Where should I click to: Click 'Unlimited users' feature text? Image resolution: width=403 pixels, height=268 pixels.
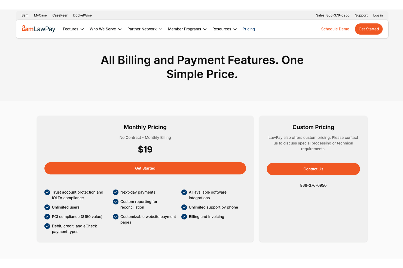[x=66, y=207]
